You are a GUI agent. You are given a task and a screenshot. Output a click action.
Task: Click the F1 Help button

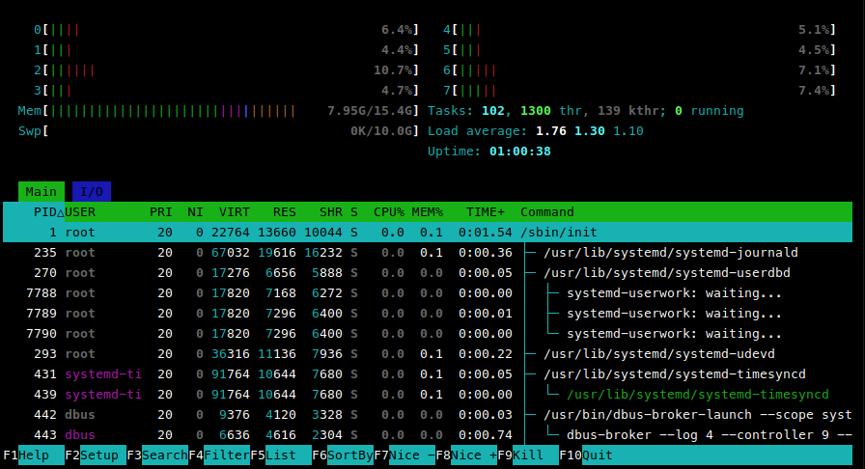[x=33, y=455]
